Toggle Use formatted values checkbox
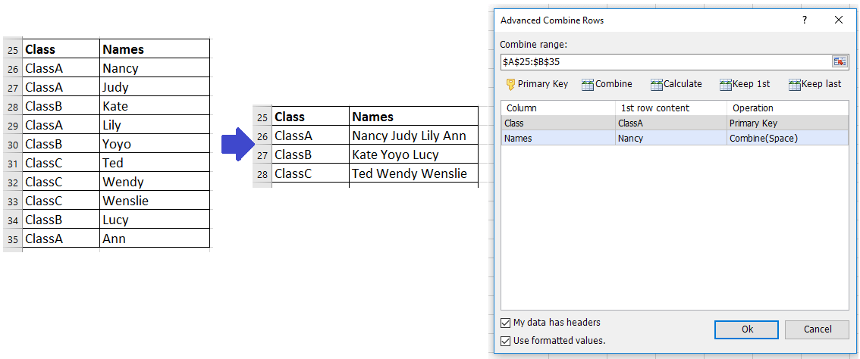 click(x=506, y=341)
